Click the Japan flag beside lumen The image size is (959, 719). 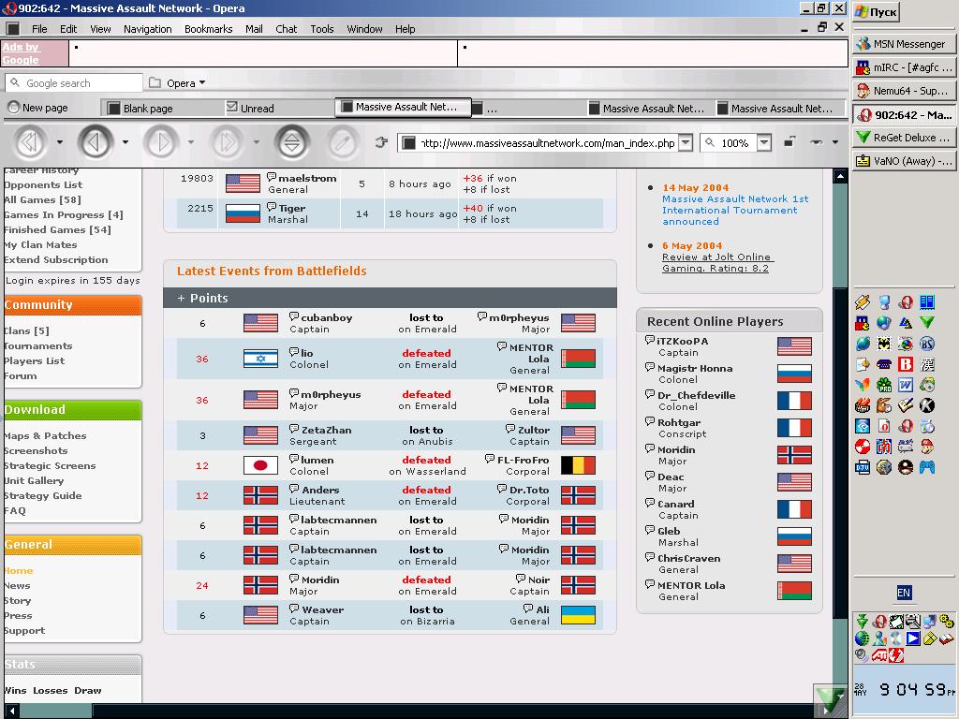coord(260,466)
